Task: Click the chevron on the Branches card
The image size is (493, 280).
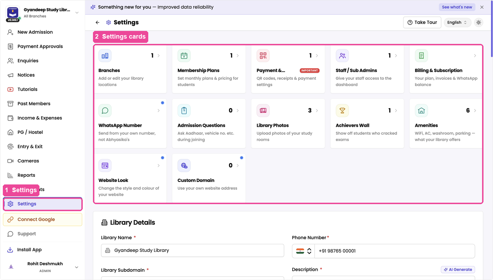Action: (x=158, y=56)
